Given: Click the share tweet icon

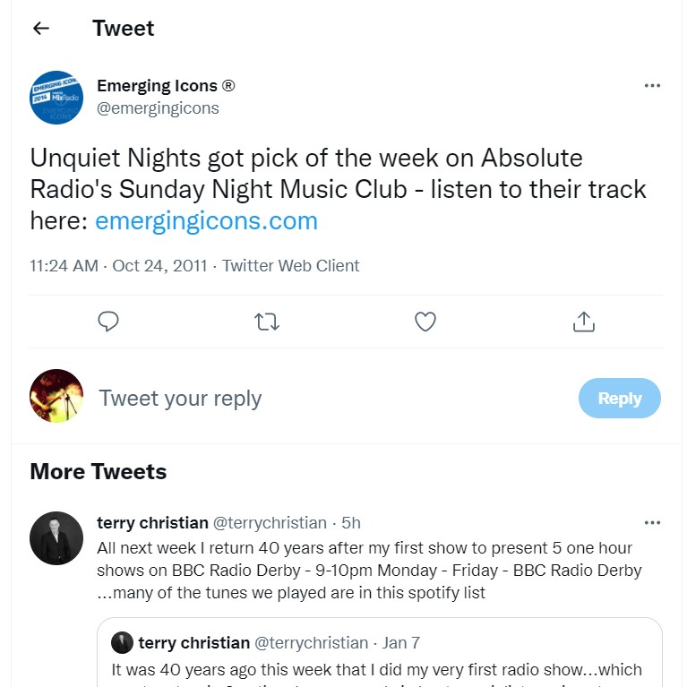Looking at the screenshot, I should (584, 322).
